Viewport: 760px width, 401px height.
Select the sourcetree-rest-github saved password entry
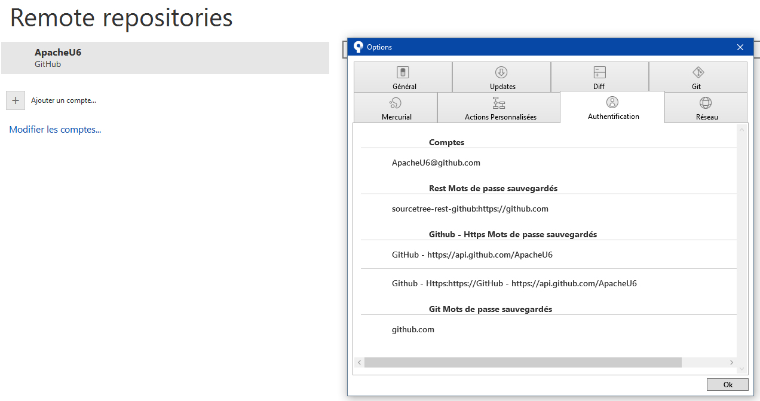pos(470,209)
